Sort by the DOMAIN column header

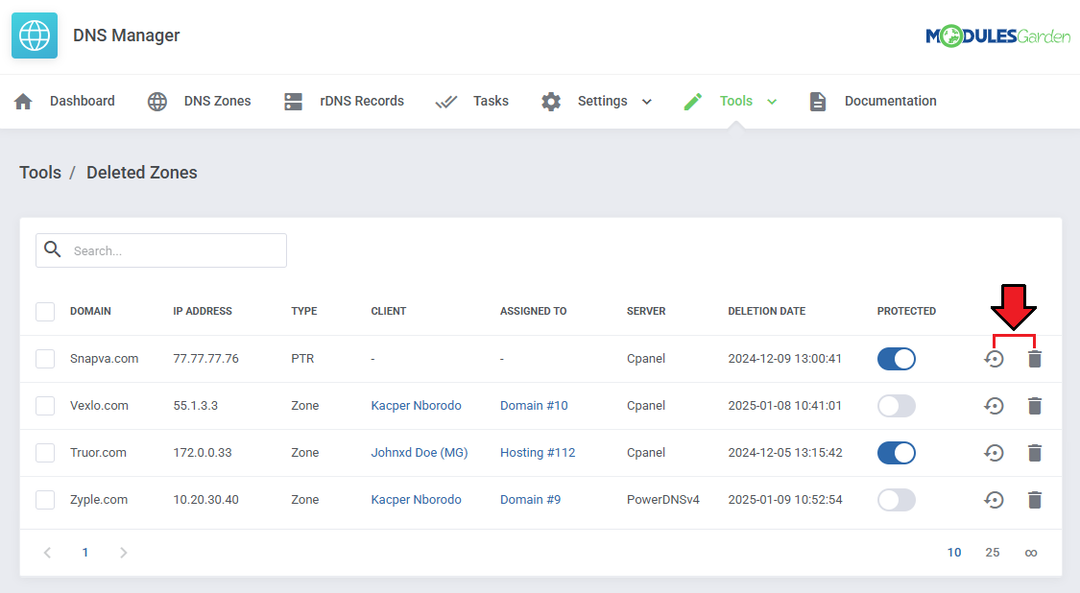click(x=90, y=311)
